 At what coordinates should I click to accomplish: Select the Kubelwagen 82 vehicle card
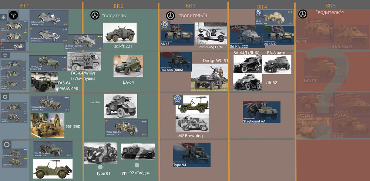(49, 18)
